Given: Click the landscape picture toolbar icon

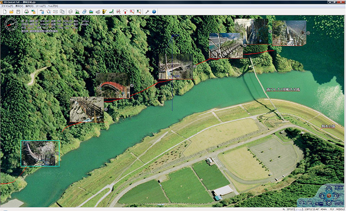Looking at the screenshot, I should pos(91,12).
